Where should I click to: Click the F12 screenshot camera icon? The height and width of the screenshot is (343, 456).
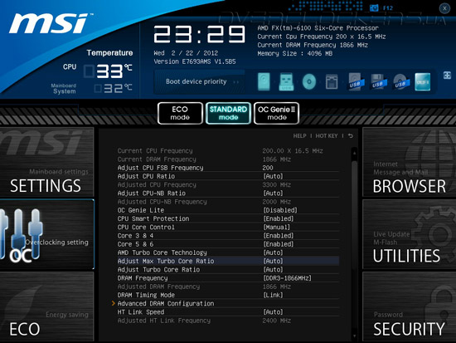[x=374, y=7]
